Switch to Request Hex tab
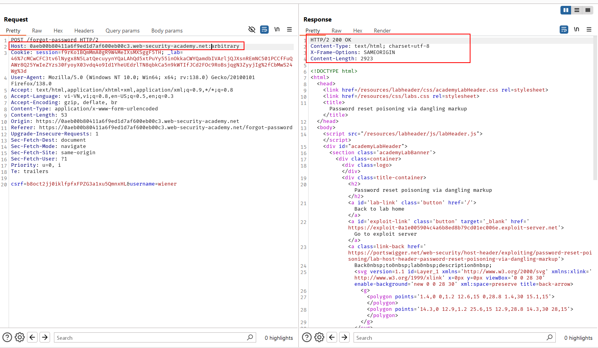Screen dimensions: 598x348 [x=58, y=31]
